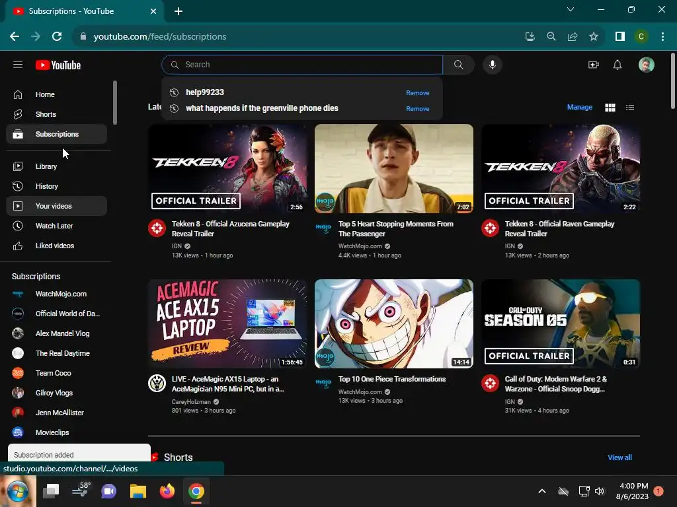
Task: Open Movieclips subscription
Action: tap(57, 432)
